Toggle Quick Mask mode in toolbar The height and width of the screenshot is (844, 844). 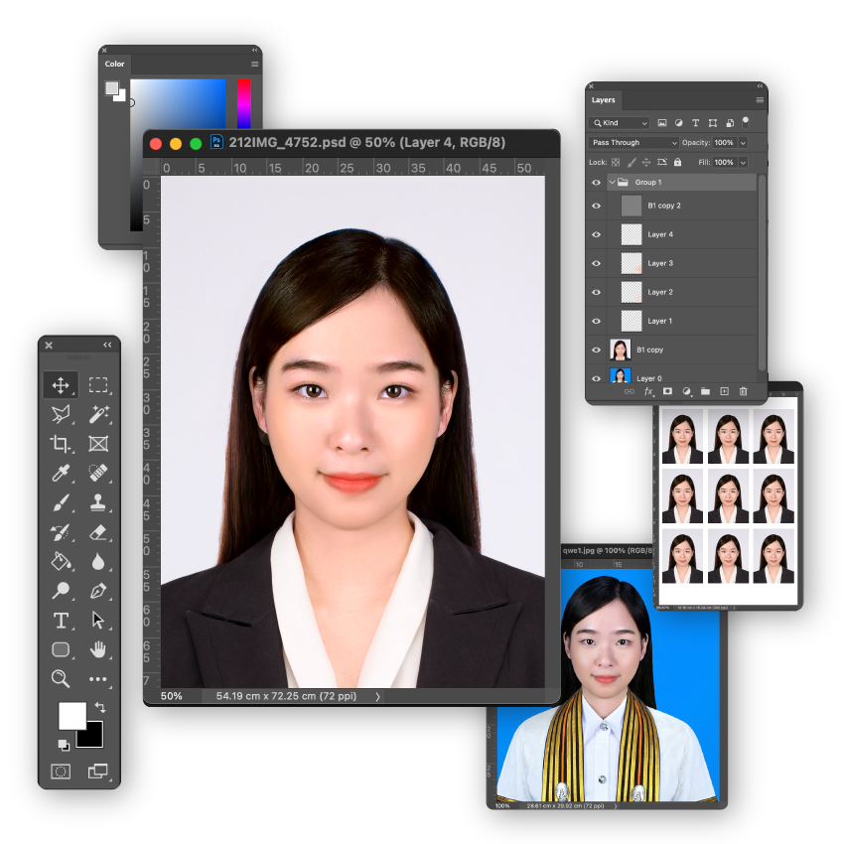(x=61, y=772)
